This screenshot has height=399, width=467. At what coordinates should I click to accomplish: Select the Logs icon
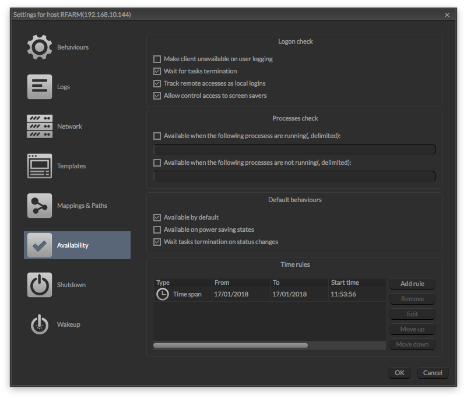(x=40, y=87)
